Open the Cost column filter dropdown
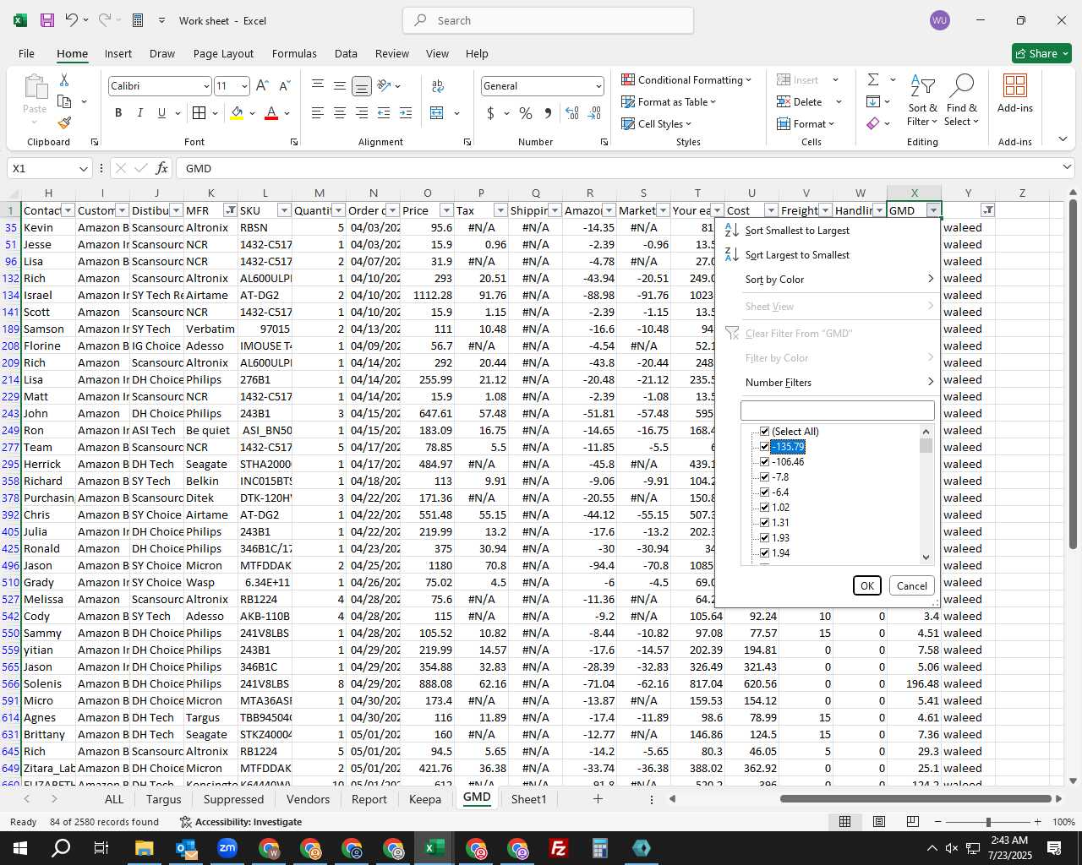The height and width of the screenshot is (865, 1082). [771, 210]
